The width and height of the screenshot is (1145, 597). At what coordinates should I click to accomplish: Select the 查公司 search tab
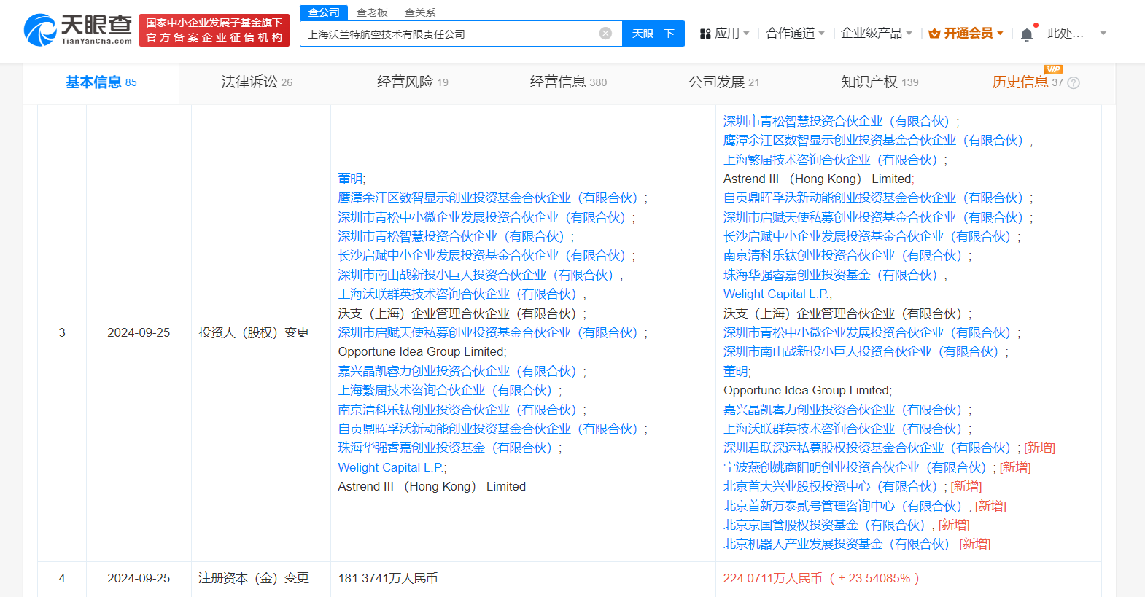324,12
